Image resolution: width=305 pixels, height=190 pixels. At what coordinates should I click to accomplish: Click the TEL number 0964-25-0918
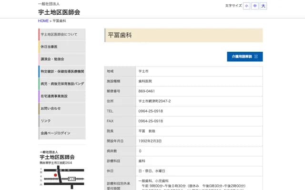(151, 111)
